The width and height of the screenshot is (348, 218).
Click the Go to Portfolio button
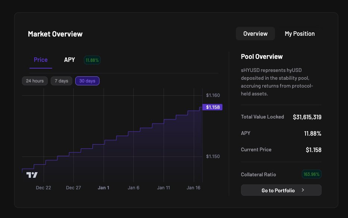click(281, 190)
